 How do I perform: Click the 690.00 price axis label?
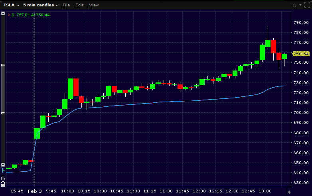tap(301, 123)
